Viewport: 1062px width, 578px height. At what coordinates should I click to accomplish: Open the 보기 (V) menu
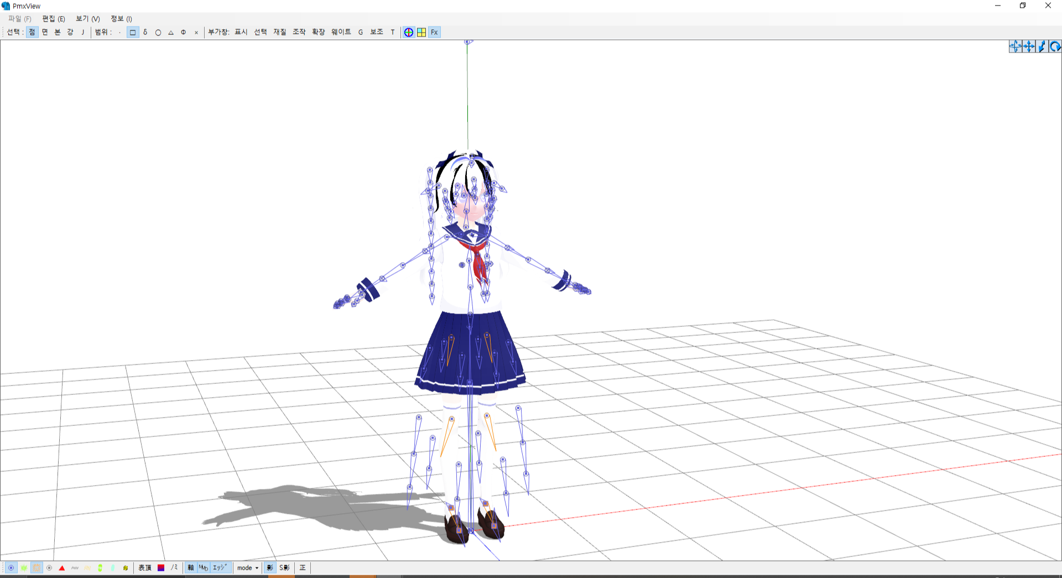click(x=88, y=19)
